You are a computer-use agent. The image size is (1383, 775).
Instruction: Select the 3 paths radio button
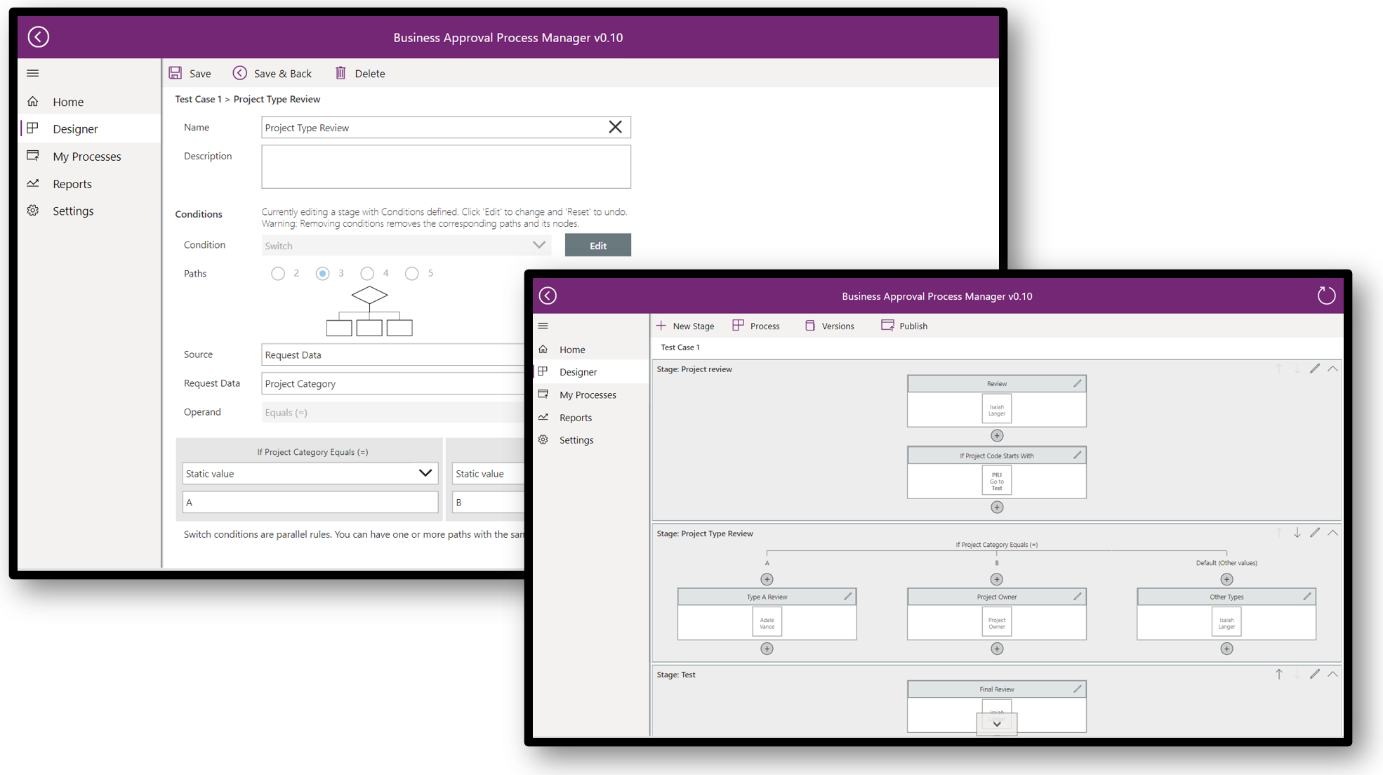[x=323, y=272]
